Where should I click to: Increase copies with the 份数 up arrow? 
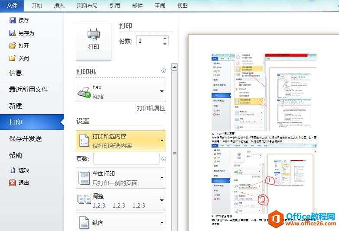(165, 38)
